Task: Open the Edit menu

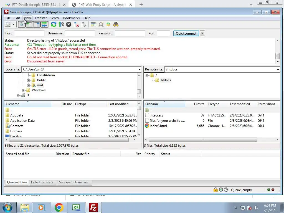Action: (17, 18)
